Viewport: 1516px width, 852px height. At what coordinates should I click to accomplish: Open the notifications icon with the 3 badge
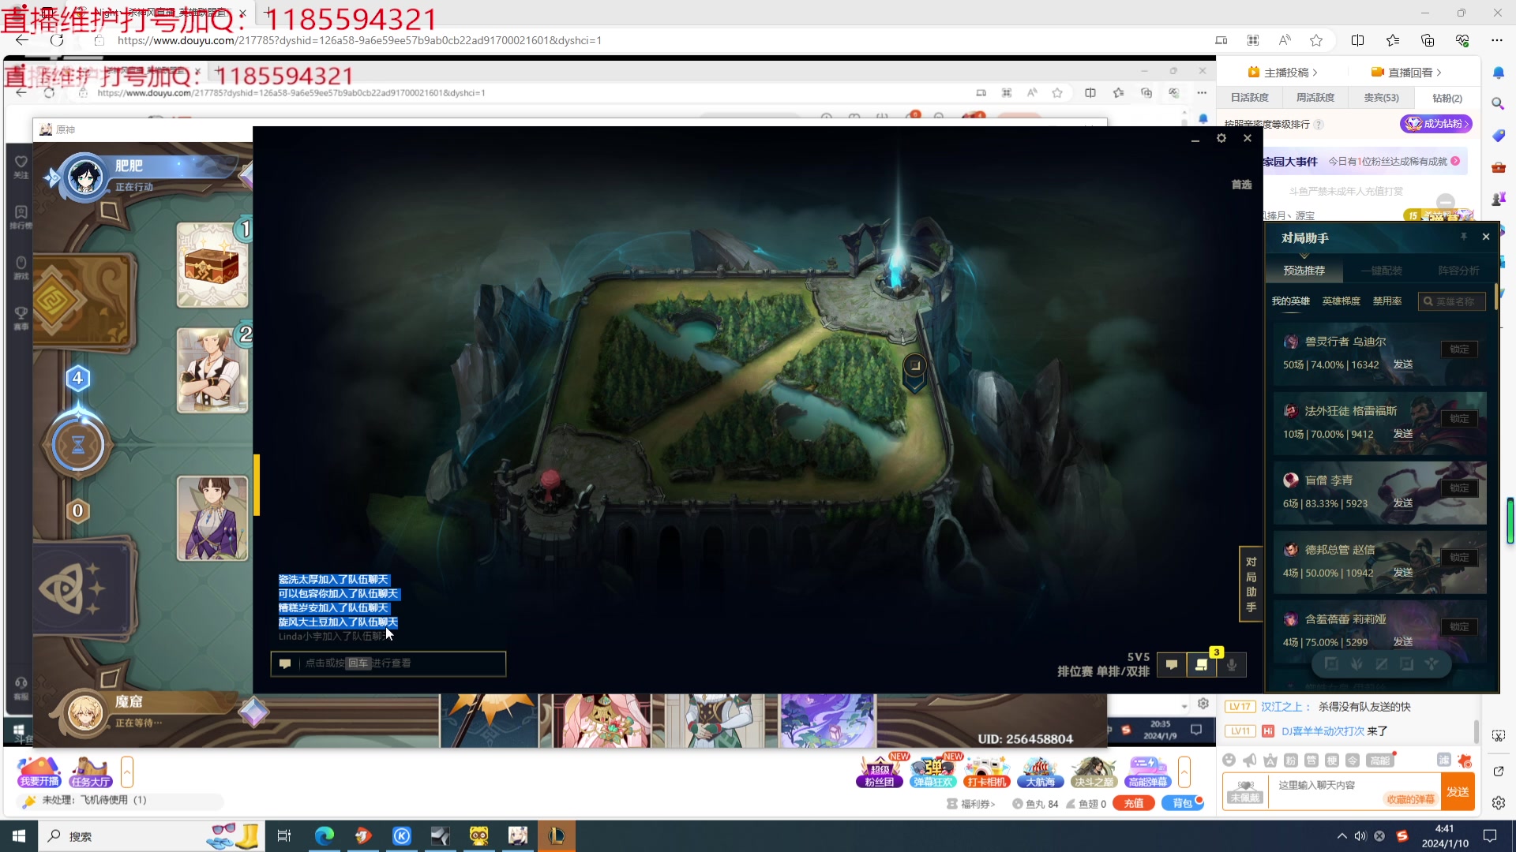coord(1202,665)
